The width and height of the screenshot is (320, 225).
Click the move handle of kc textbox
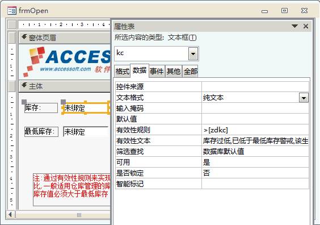(64, 102)
